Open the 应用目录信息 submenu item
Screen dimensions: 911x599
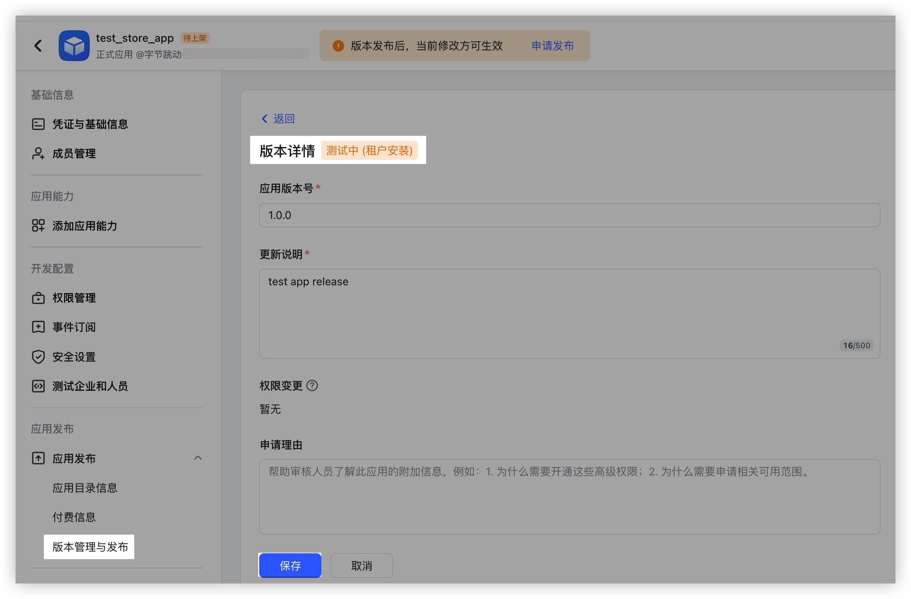(x=85, y=488)
